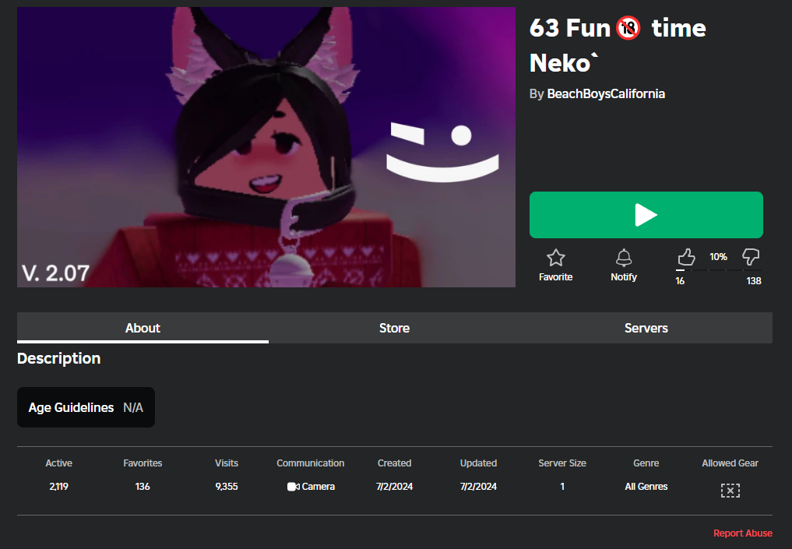Open the Servers tab
The height and width of the screenshot is (549, 792).
(646, 328)
